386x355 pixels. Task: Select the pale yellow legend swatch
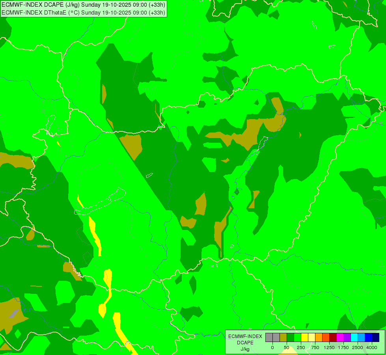(311, 337)
